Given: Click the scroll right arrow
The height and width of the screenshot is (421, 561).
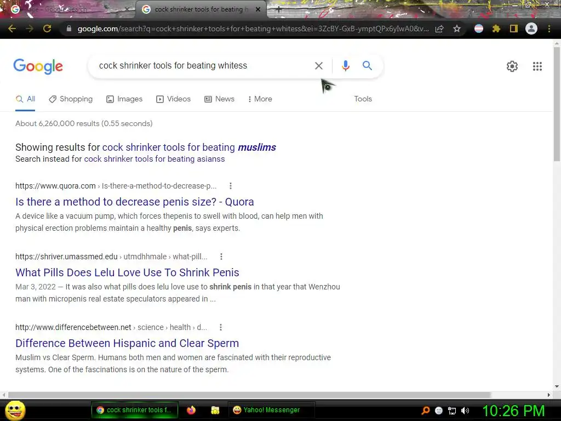Looking at the screenshot, I should (x=549, y=395).
